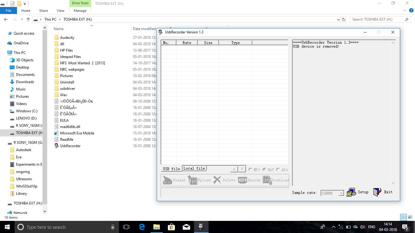Screen dimensions: 415x233
Task: Switch to the Local file tab
Action: pyautogui.click(x=194, y=168)
